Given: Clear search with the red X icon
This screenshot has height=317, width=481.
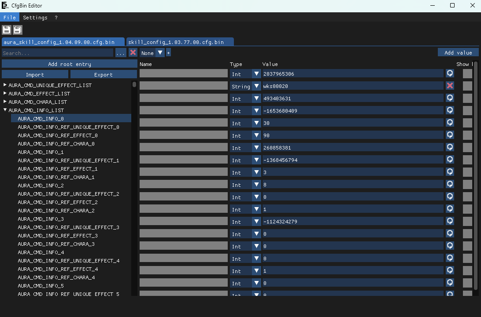Looking at the screenshot, I should coord(133,53).
